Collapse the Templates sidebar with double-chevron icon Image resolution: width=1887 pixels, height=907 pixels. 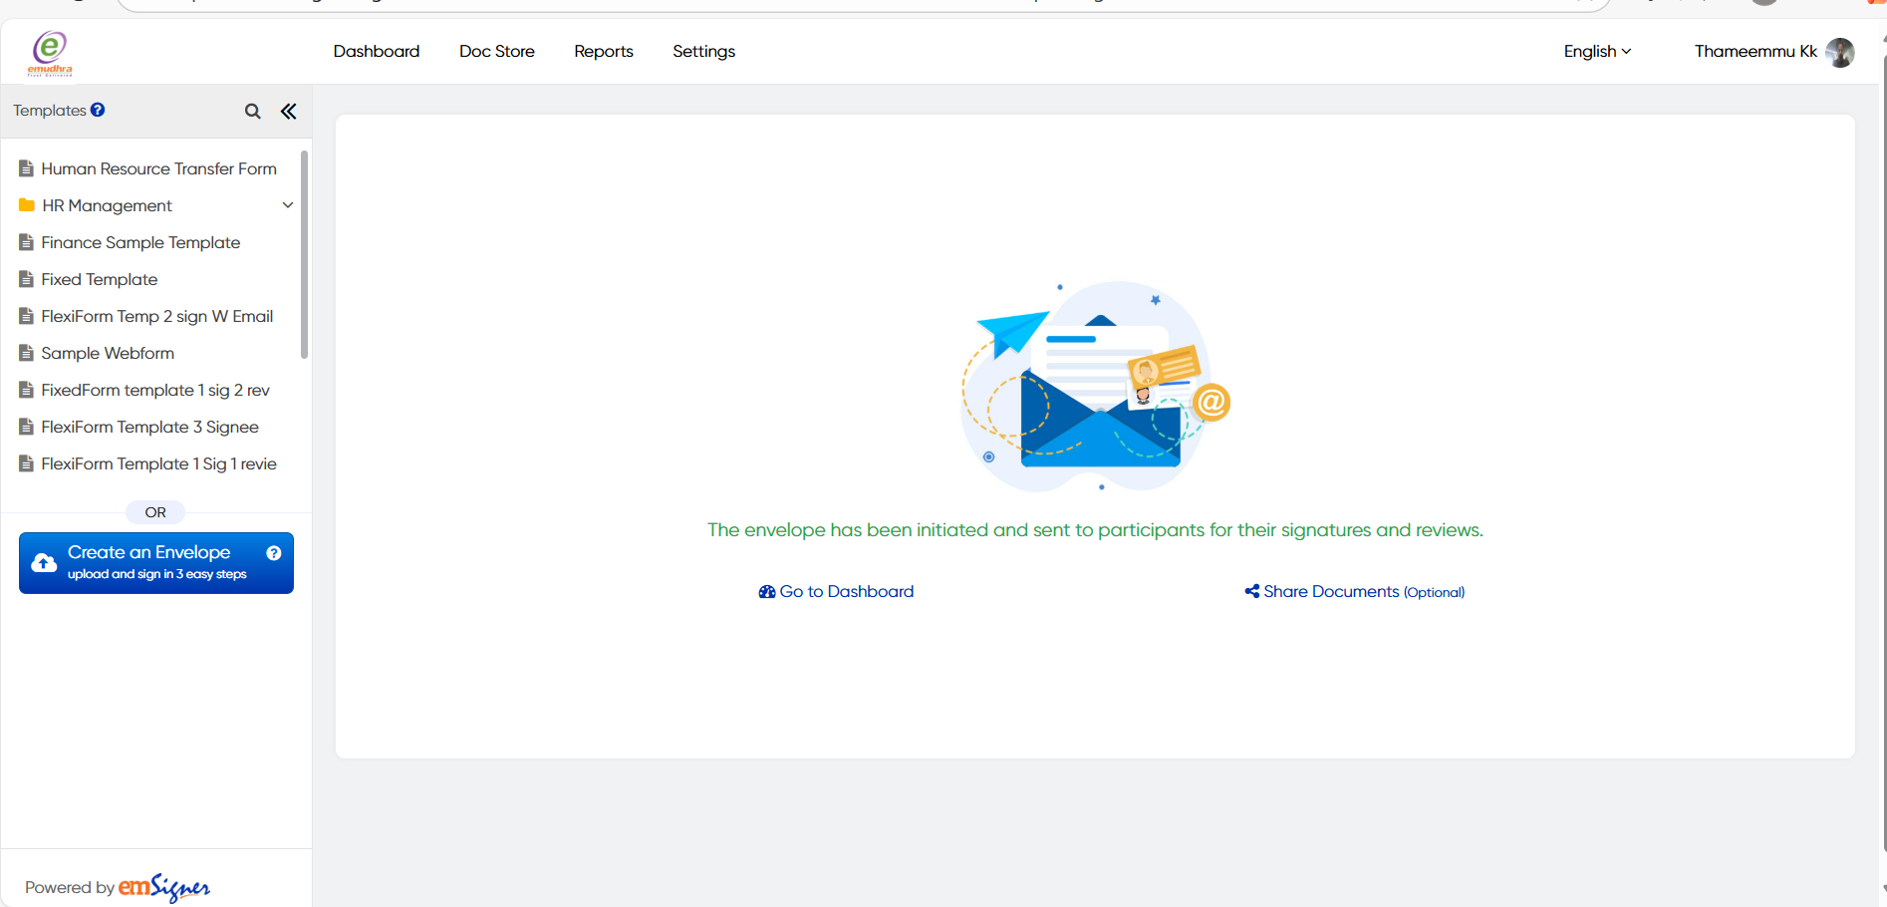click(x=289, y=112)
